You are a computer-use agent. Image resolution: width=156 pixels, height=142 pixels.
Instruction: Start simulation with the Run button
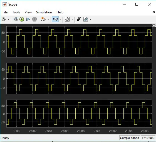coord(22,19)
